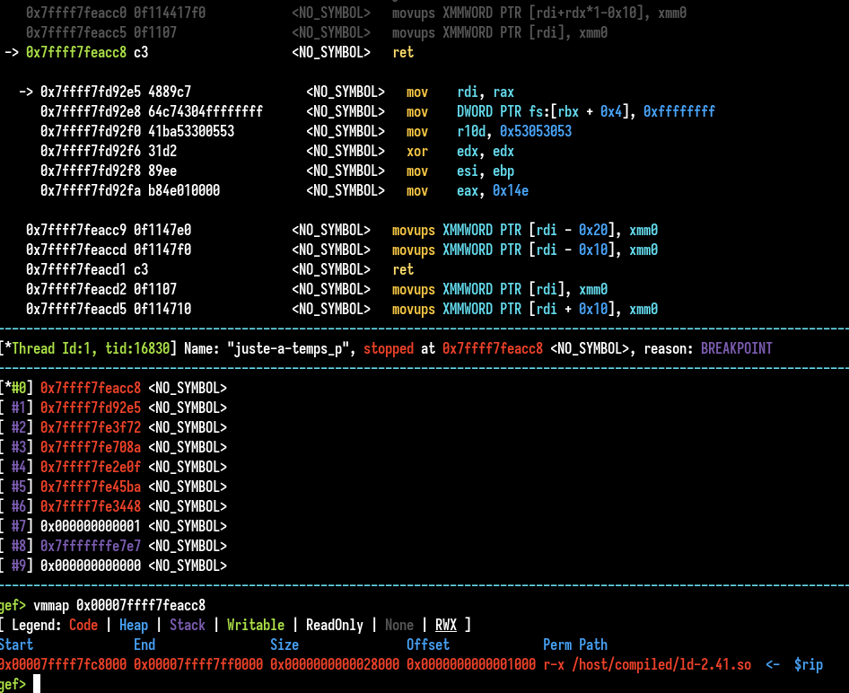
Task: Click backtrace frame #6 address 0x7ffff7fe3448
Action: [x=91, y=506]
